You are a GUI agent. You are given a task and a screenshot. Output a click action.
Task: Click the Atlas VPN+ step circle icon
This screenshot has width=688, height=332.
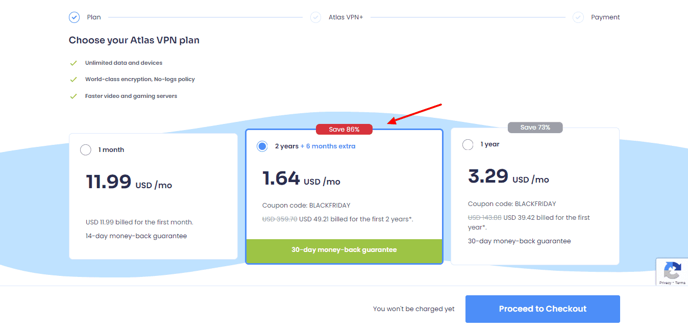coord(315,17)
